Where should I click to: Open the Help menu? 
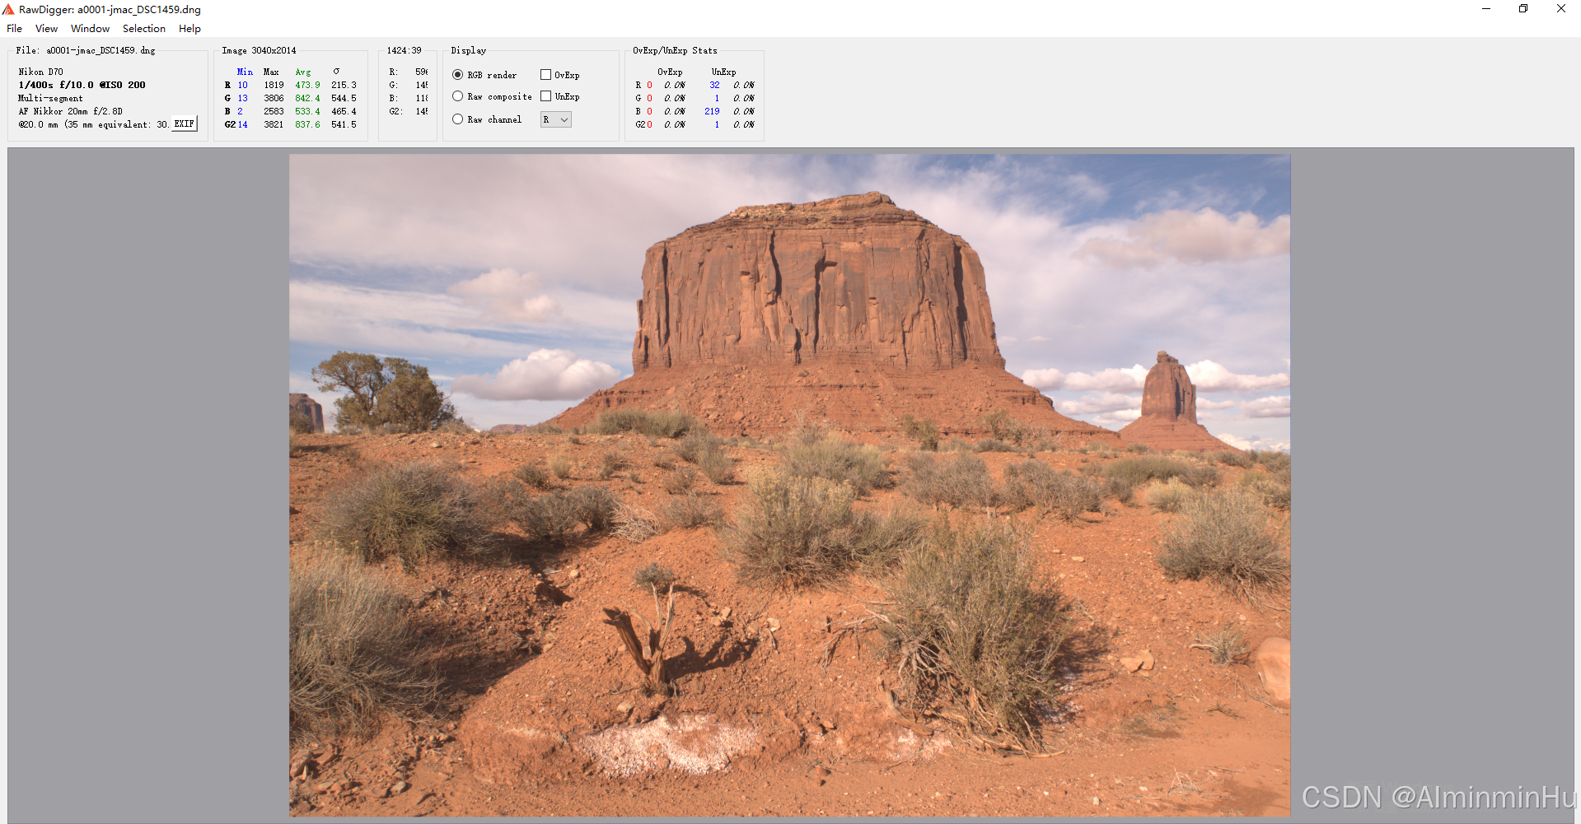[189, 28]
